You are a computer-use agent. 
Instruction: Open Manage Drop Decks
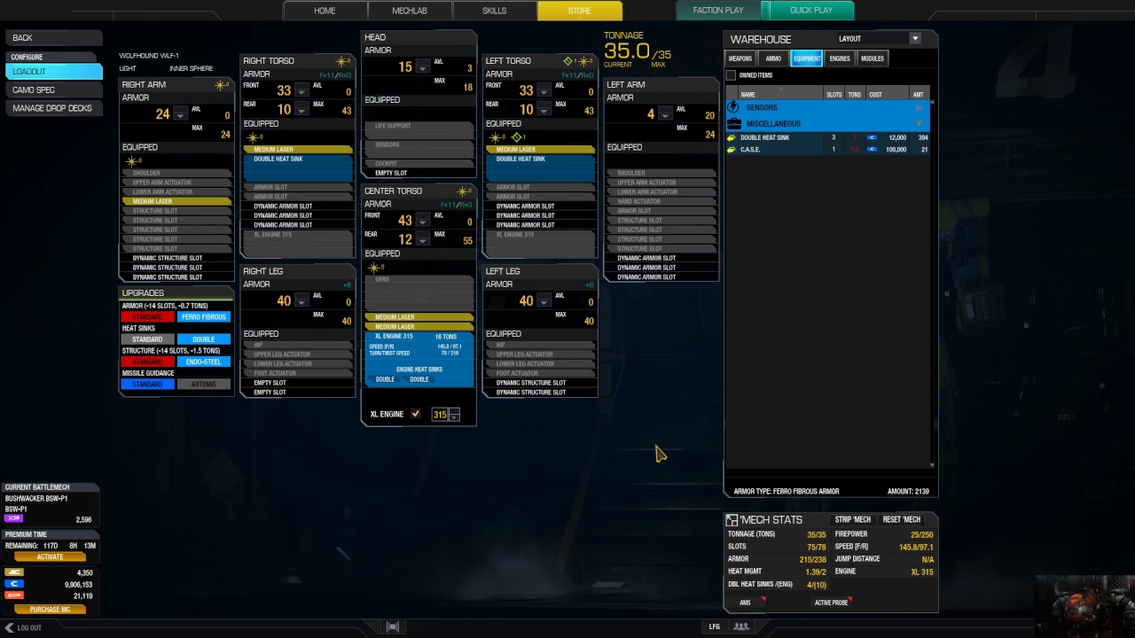click(x=53, y=108)
